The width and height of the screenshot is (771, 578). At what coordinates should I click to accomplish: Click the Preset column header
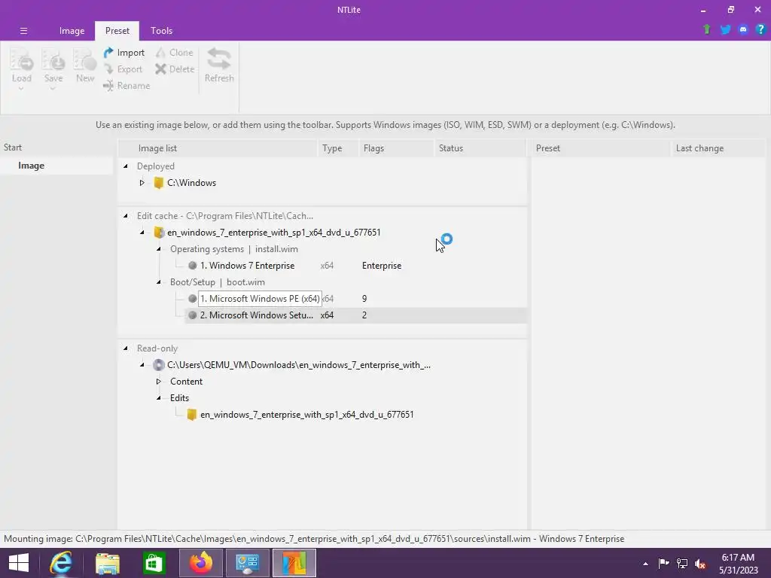(x=600, y=148)
